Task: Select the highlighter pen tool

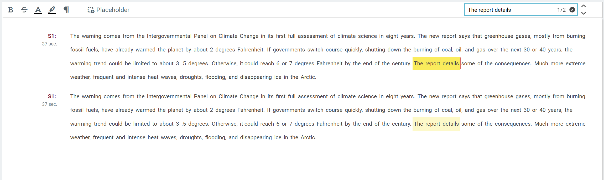Action: tap(52, 10)
